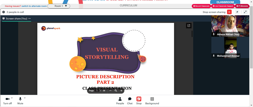Click Record Classroom button
The height and width of the screenshot is (107, 253).
pyautogui.click(x=201, y=6)
